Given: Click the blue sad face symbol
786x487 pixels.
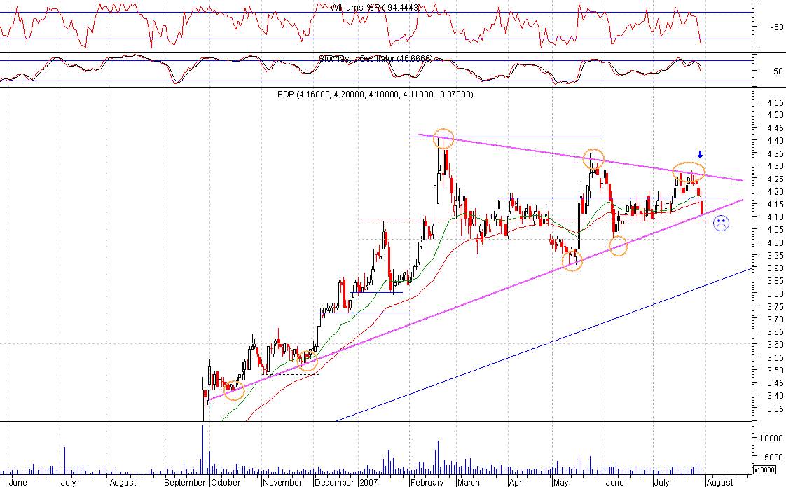Looking at the screenshot, I should pos(721,224).
